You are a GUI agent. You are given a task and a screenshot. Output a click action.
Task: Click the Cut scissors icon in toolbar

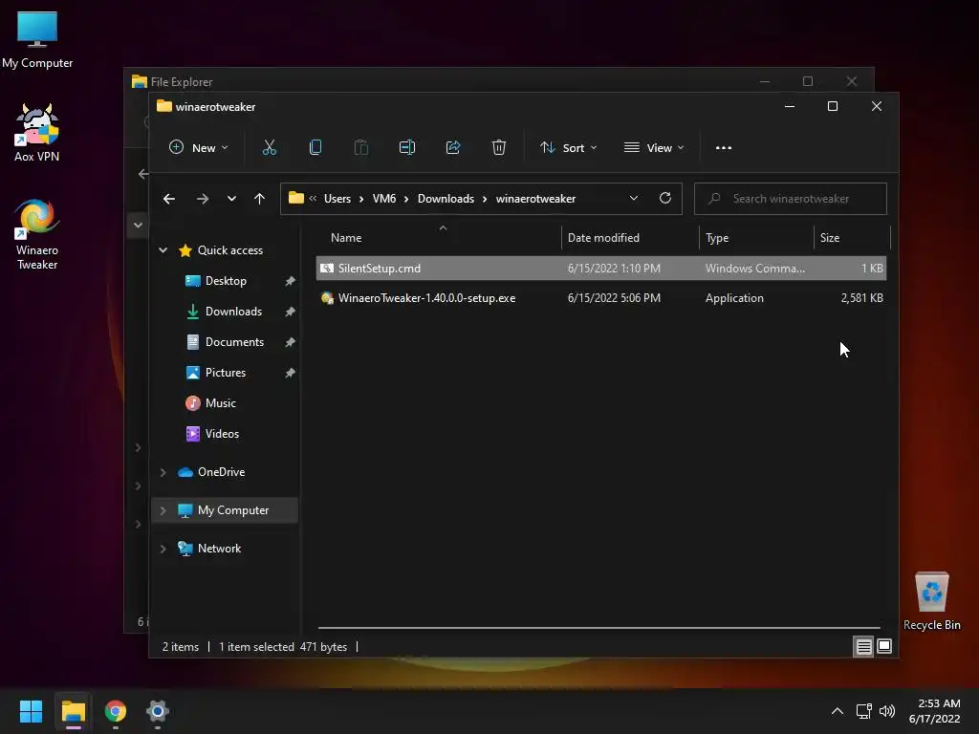[269, 148]
